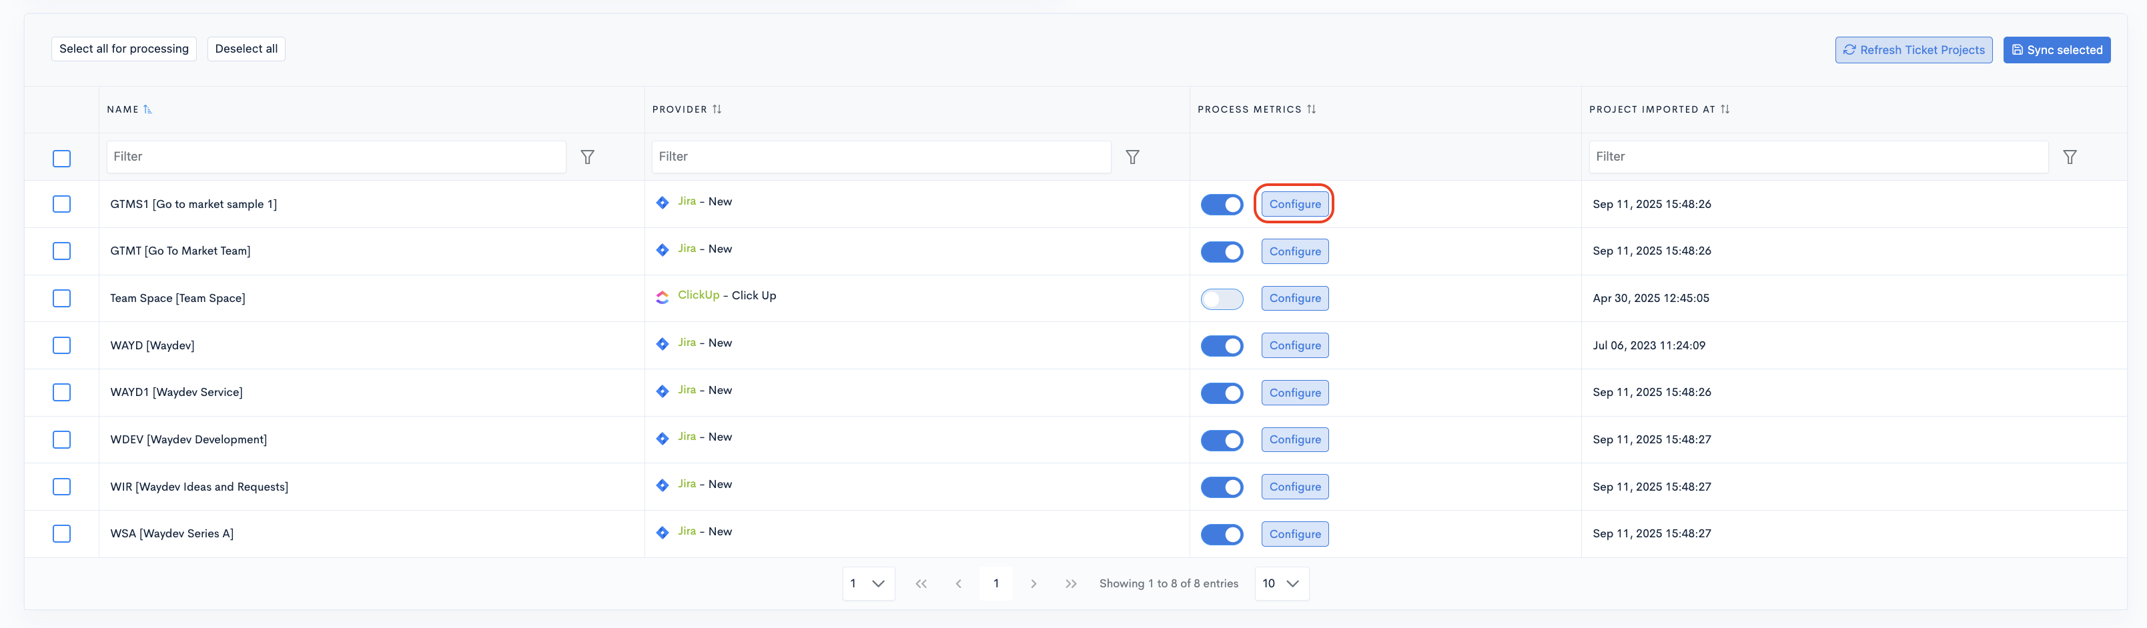The image size is (2147, 628).
Task: Click the Name column filter funnel icon
Action: (588, 157)
